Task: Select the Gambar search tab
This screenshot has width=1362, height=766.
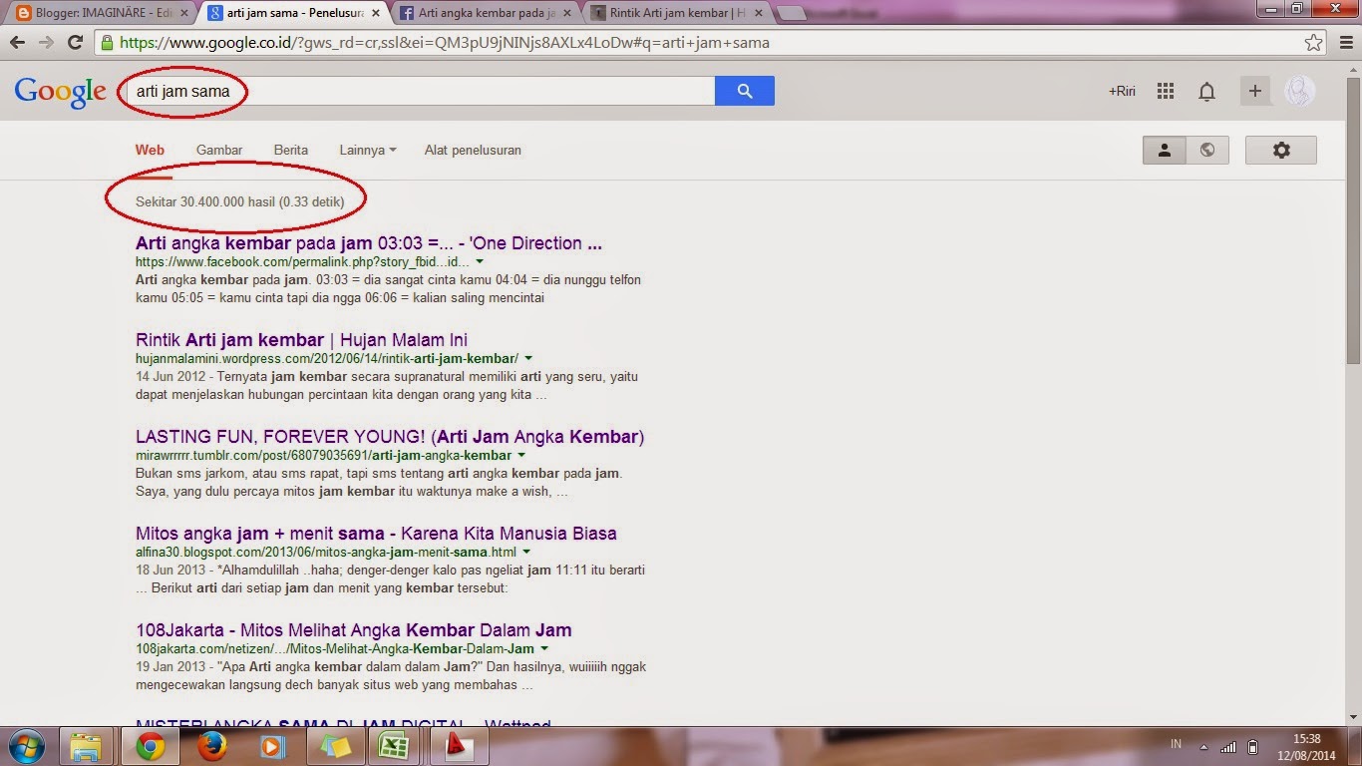Action: [219, 150]
